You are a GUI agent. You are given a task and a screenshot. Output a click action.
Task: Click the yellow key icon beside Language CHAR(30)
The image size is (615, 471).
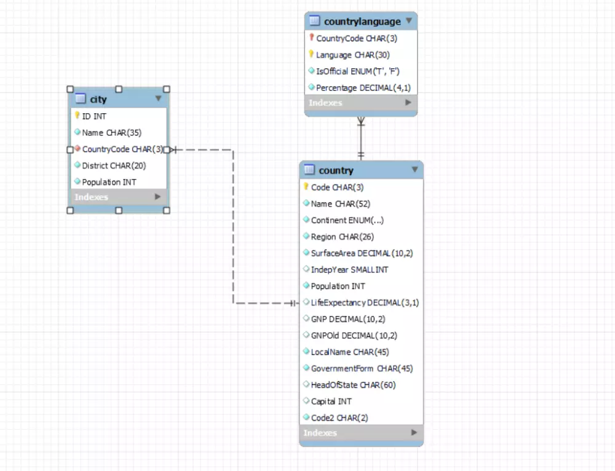point(311,54)
